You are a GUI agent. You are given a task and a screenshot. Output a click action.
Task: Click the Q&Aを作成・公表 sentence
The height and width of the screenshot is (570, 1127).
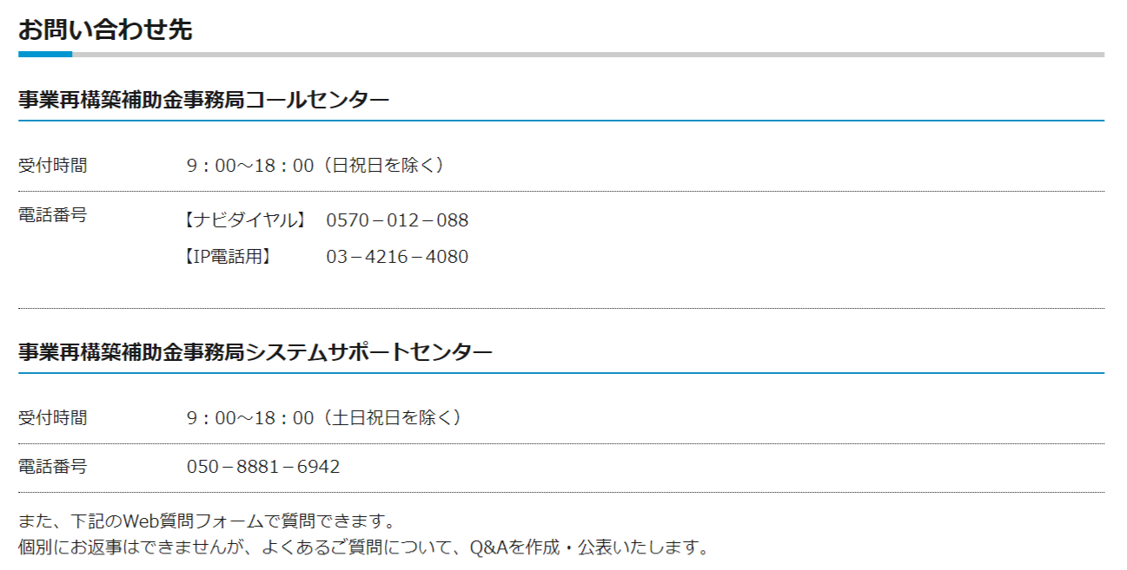[364, 548]
